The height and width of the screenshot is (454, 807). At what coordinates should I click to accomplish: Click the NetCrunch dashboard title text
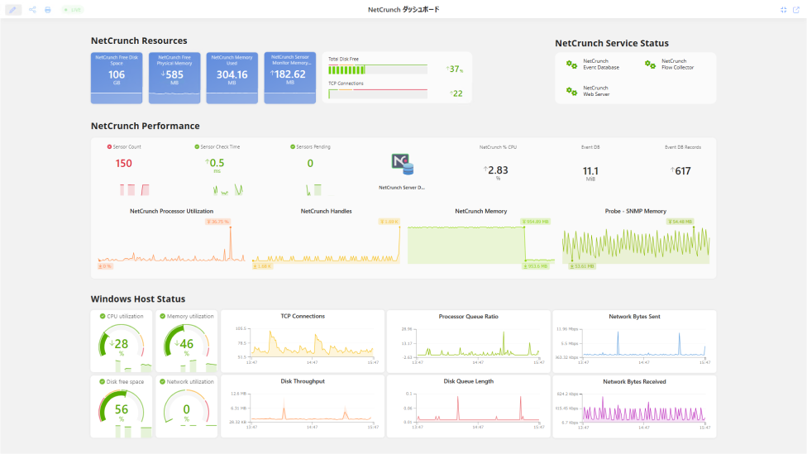click(403, 10)
